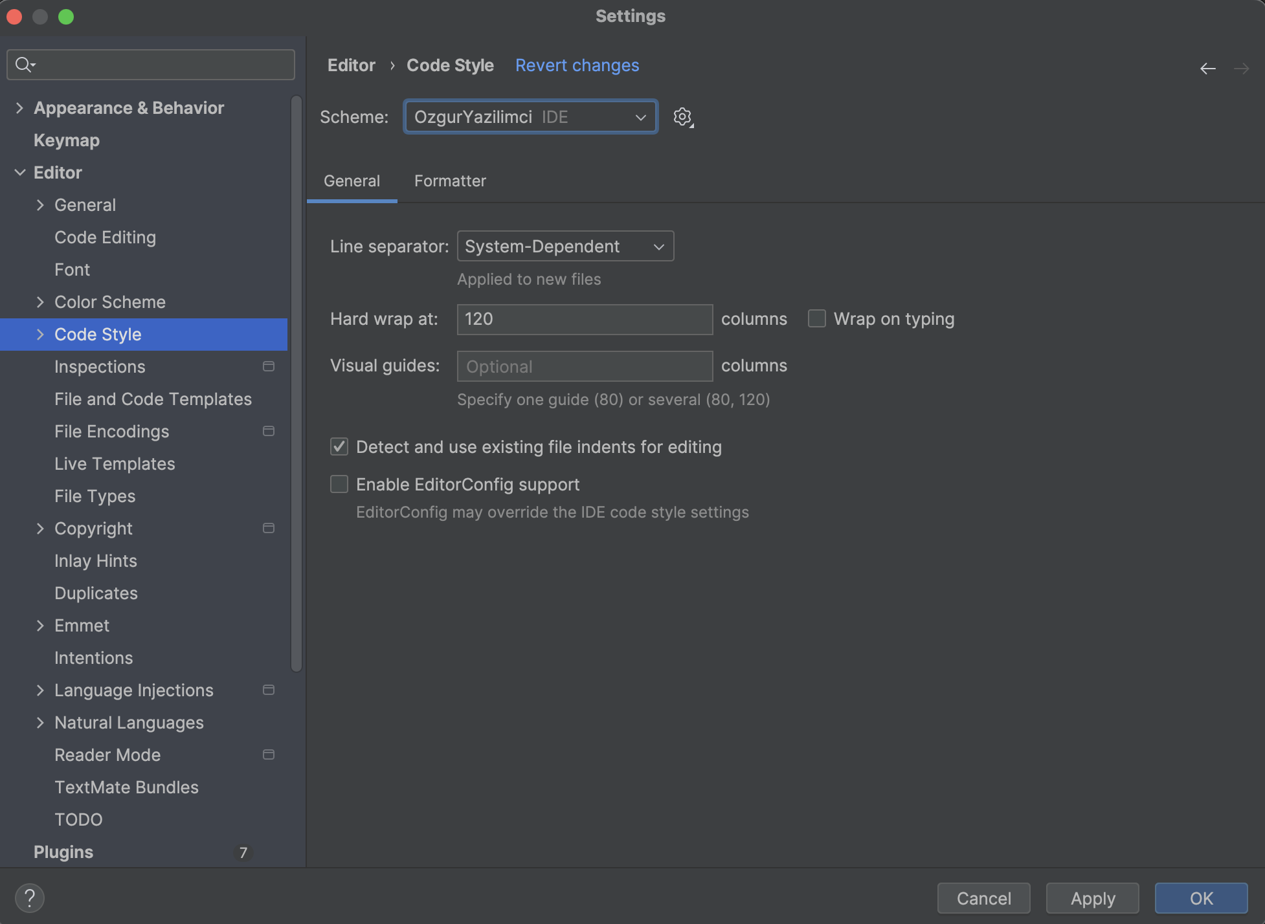Select Live Templates in sidebar

115,463
